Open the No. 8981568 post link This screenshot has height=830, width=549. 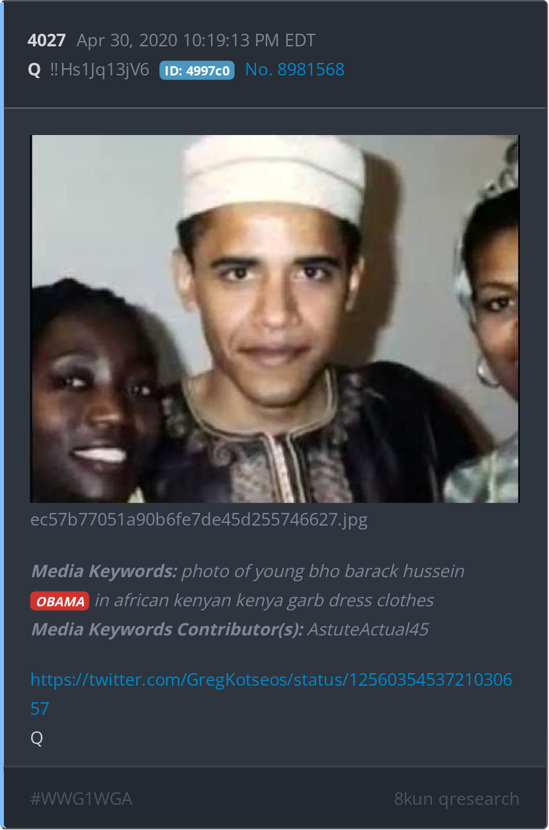(x=295, y=69)
